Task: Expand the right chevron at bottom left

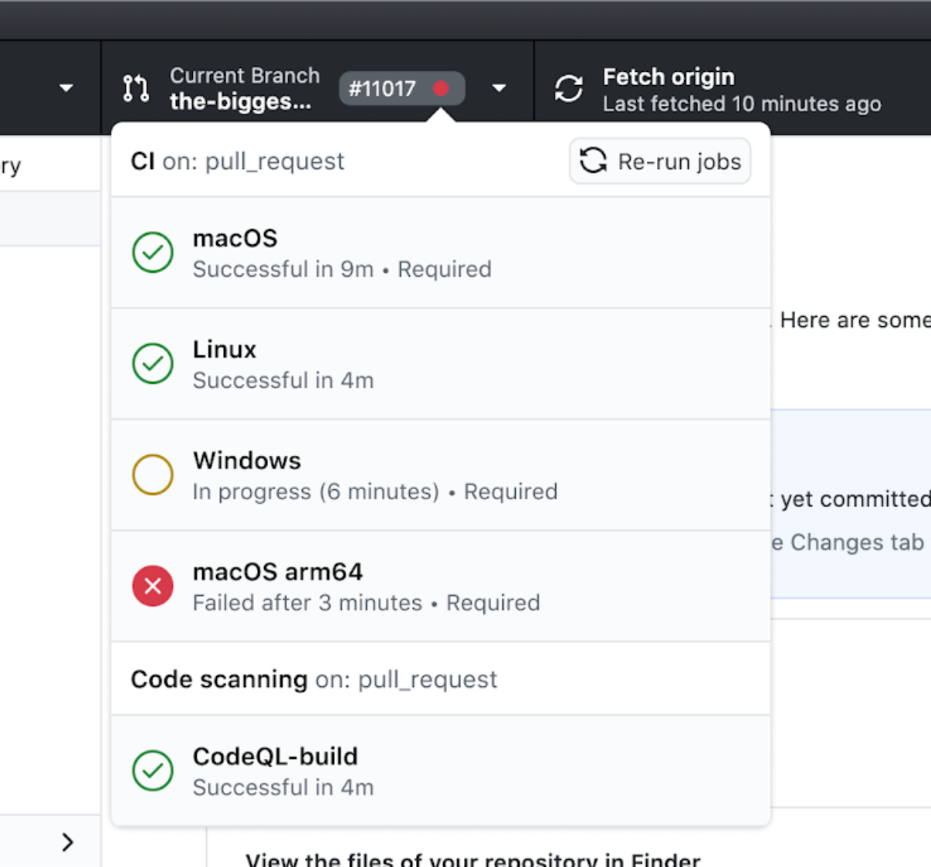Action: (x=68, y=841)
